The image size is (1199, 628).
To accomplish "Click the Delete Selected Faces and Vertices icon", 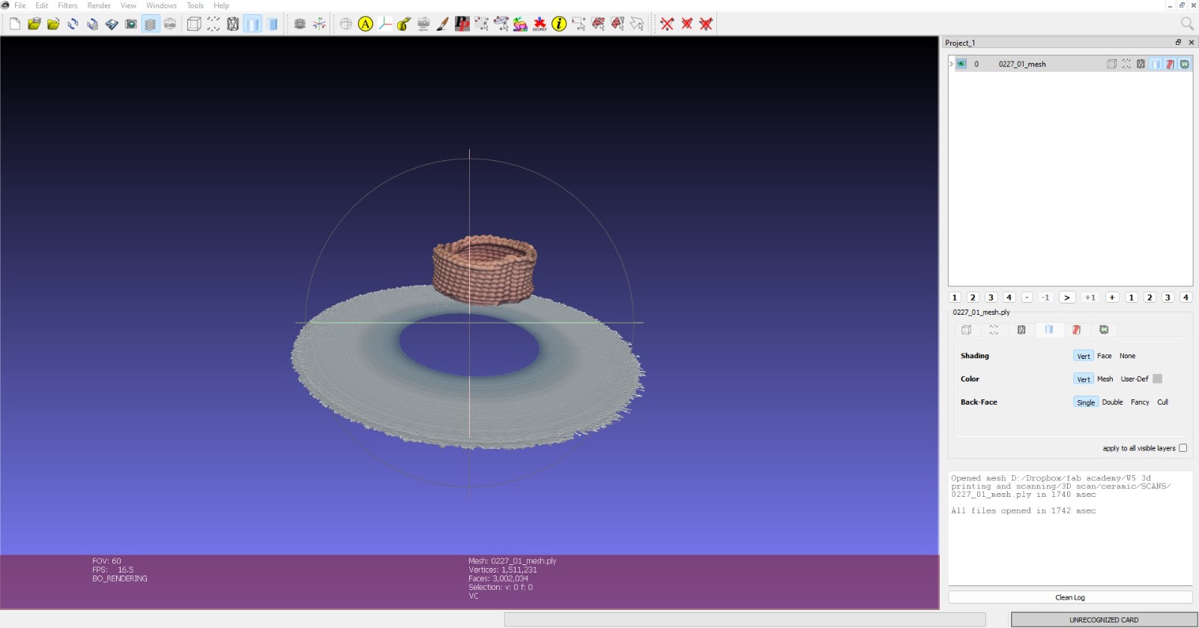I will (x=706, y=24).
